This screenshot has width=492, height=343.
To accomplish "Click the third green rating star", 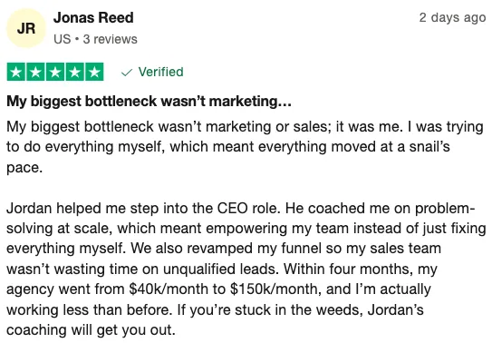I will (x=55, y=72).
